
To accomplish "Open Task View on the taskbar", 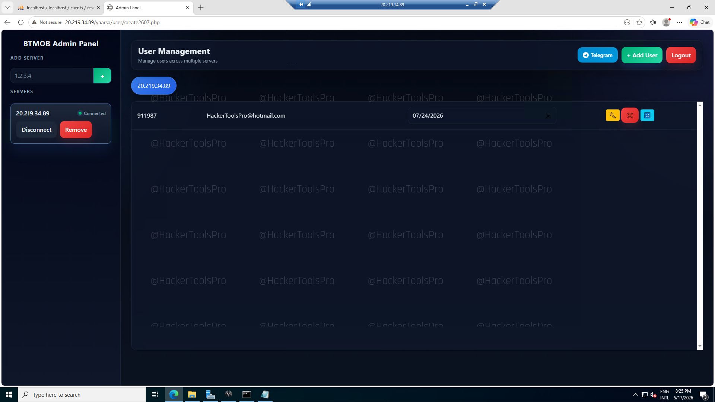I will [155, 395].
